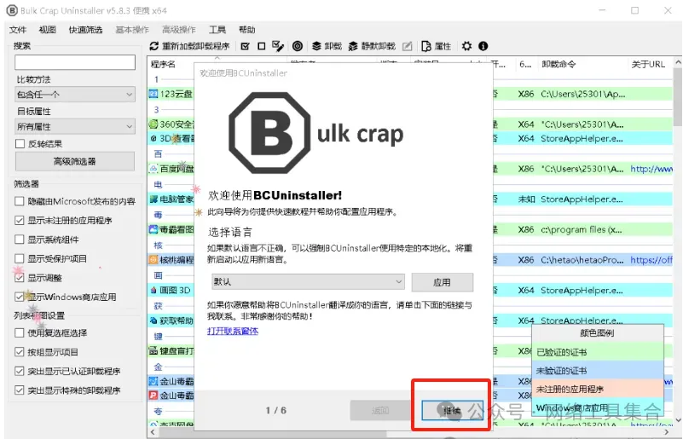Toggle 突出显示已认证卸载程序 checkbox
This screenshot has width=683, height=439.
19,371
